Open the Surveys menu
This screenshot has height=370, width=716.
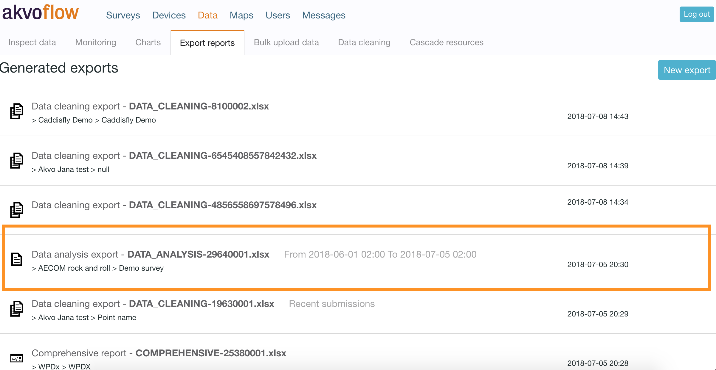coord(123,15)
